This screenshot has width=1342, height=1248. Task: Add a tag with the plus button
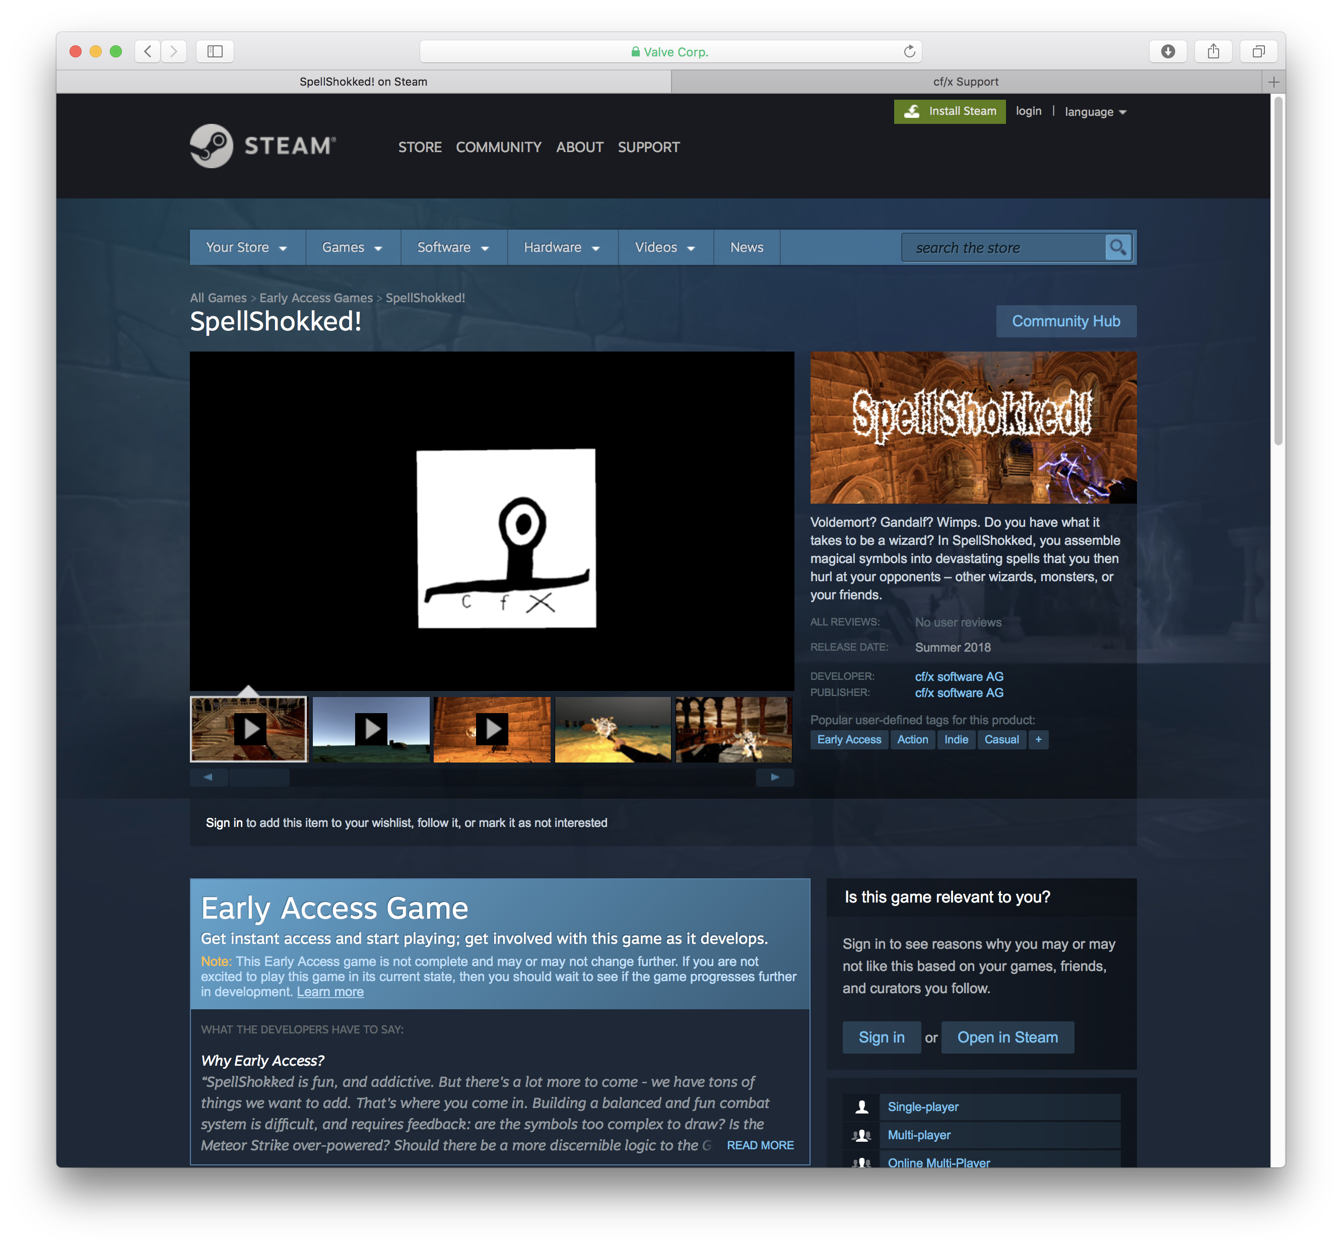coord(1038,740)
